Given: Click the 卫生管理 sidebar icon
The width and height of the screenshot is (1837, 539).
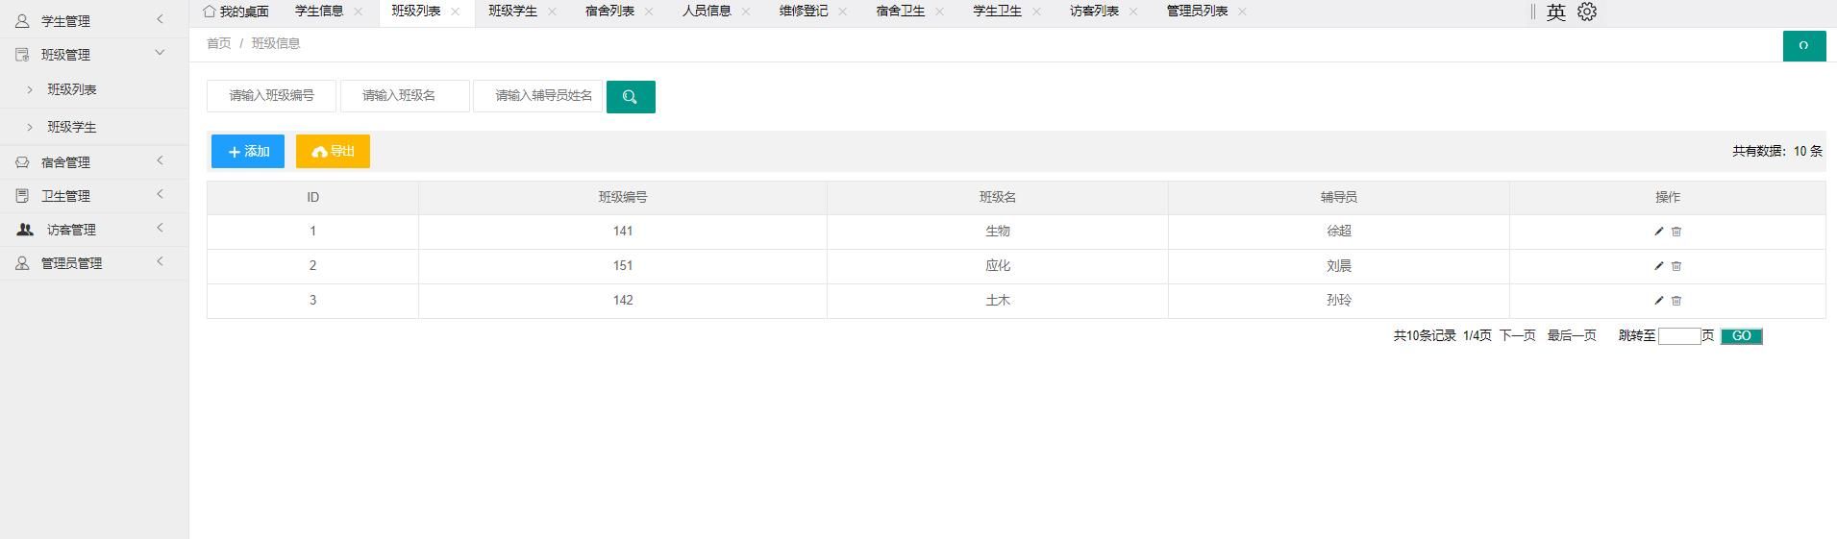Looking at the screenshot, I should (x=22, y=196).
